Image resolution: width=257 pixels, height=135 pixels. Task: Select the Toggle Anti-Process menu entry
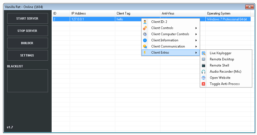224,84
